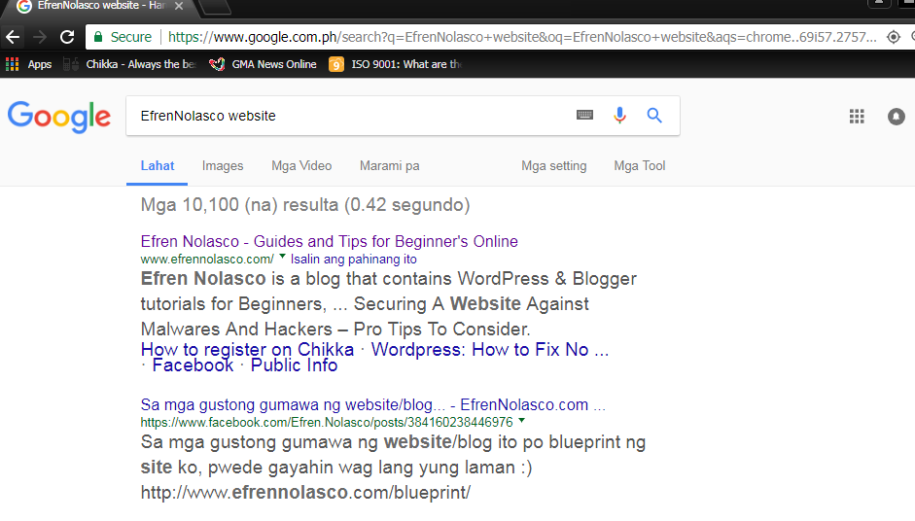
Task: Click the browser back arrow
Action: coord(13,37)
